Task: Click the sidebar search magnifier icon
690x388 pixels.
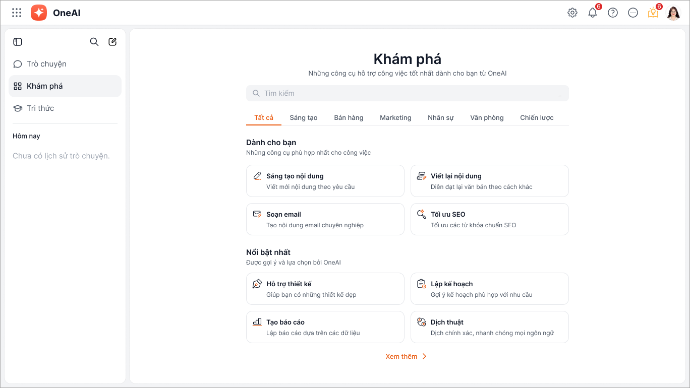Action: 94,42
